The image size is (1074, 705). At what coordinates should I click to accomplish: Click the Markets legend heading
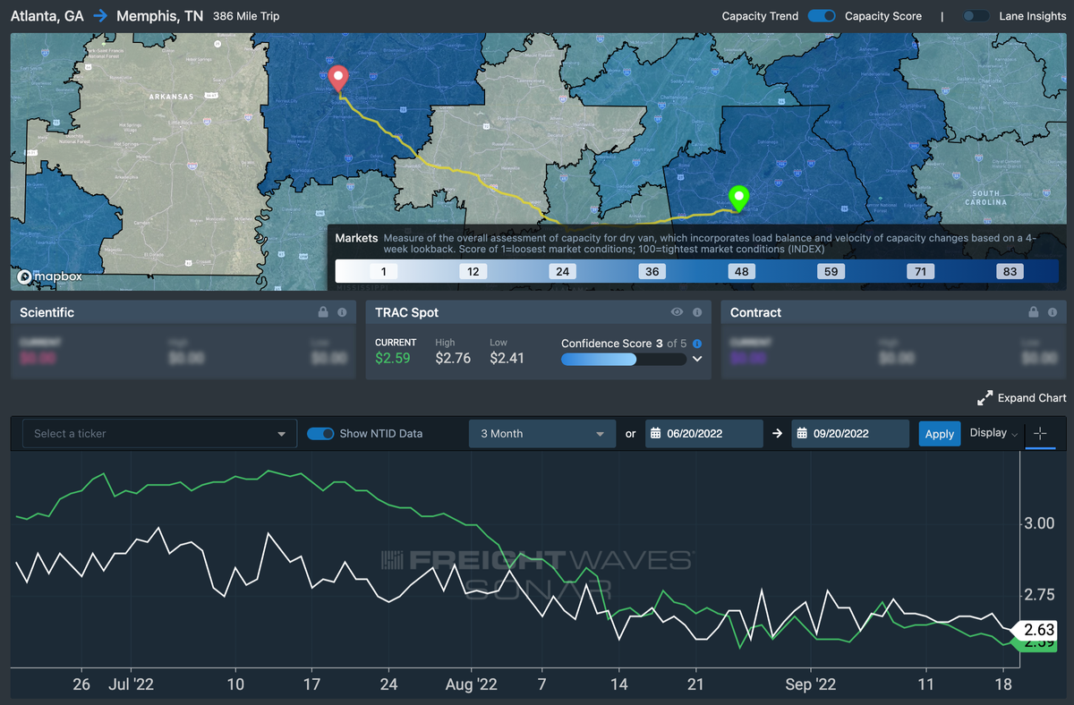(x=356, y=238)
